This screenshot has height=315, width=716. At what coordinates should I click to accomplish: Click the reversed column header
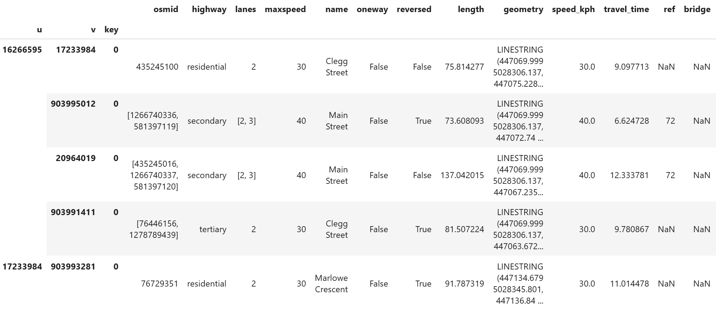pyautogui.click(x=414, y=9)
